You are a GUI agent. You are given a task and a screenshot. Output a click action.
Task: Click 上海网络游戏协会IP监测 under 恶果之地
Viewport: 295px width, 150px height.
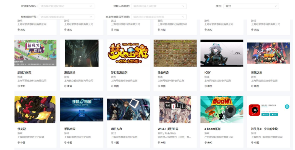[264, 81]
